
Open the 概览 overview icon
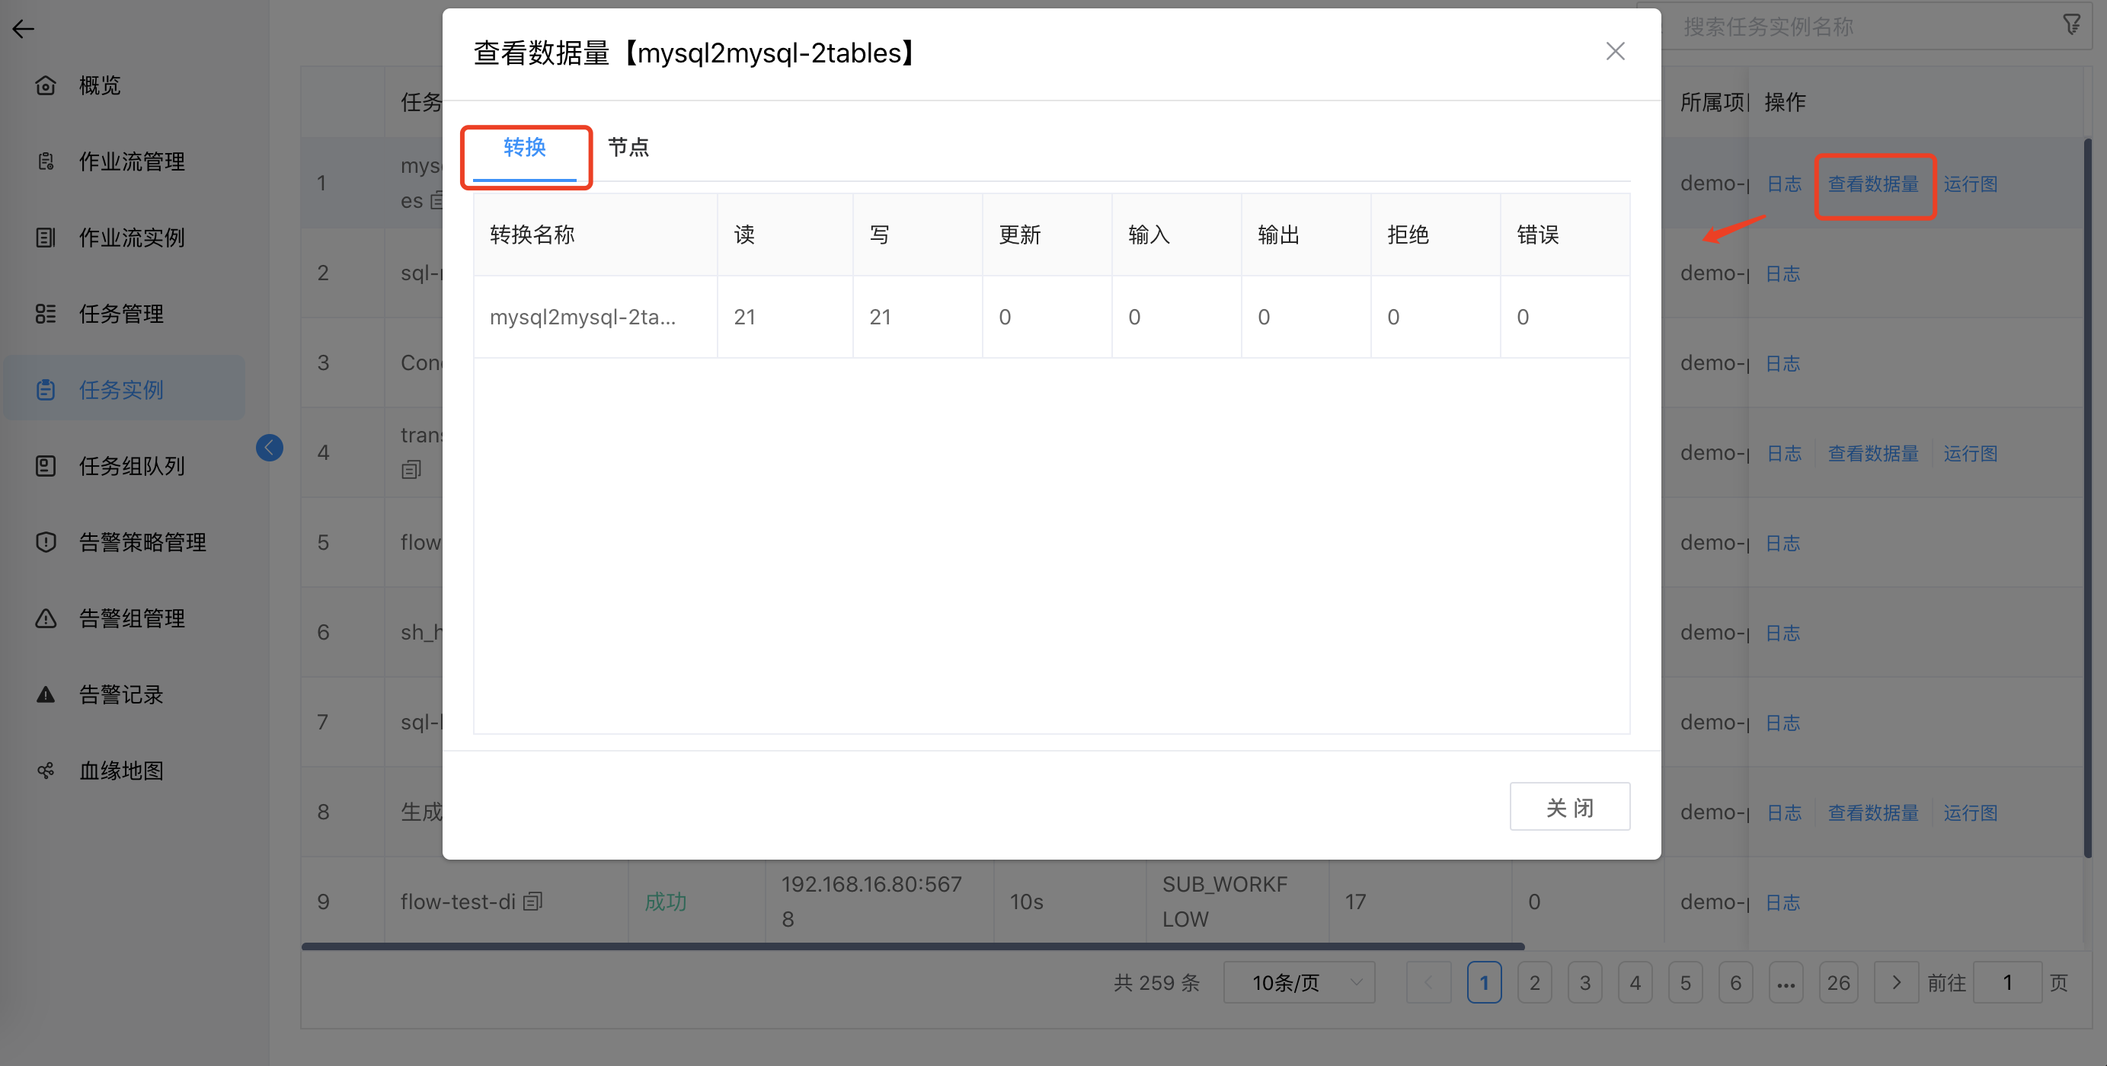46,85
